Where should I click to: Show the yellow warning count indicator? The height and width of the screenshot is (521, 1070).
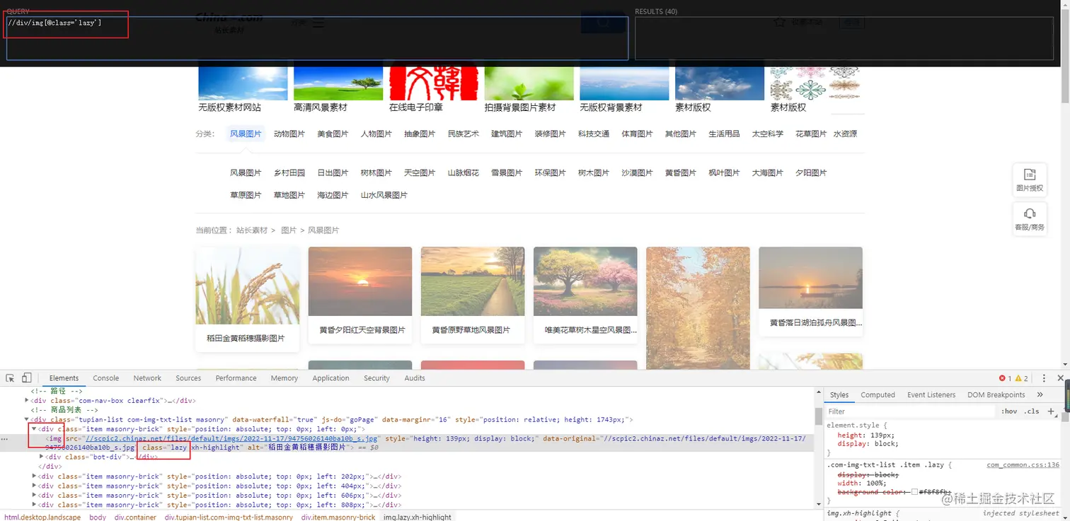click(x=1021, y=378)
